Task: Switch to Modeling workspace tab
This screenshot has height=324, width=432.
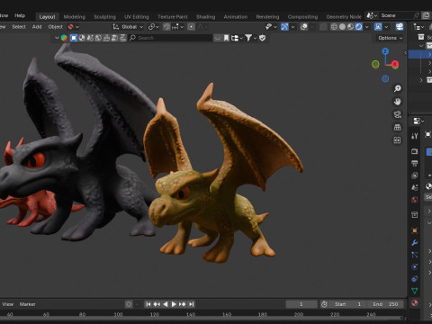Action: (x=75, y=17)
